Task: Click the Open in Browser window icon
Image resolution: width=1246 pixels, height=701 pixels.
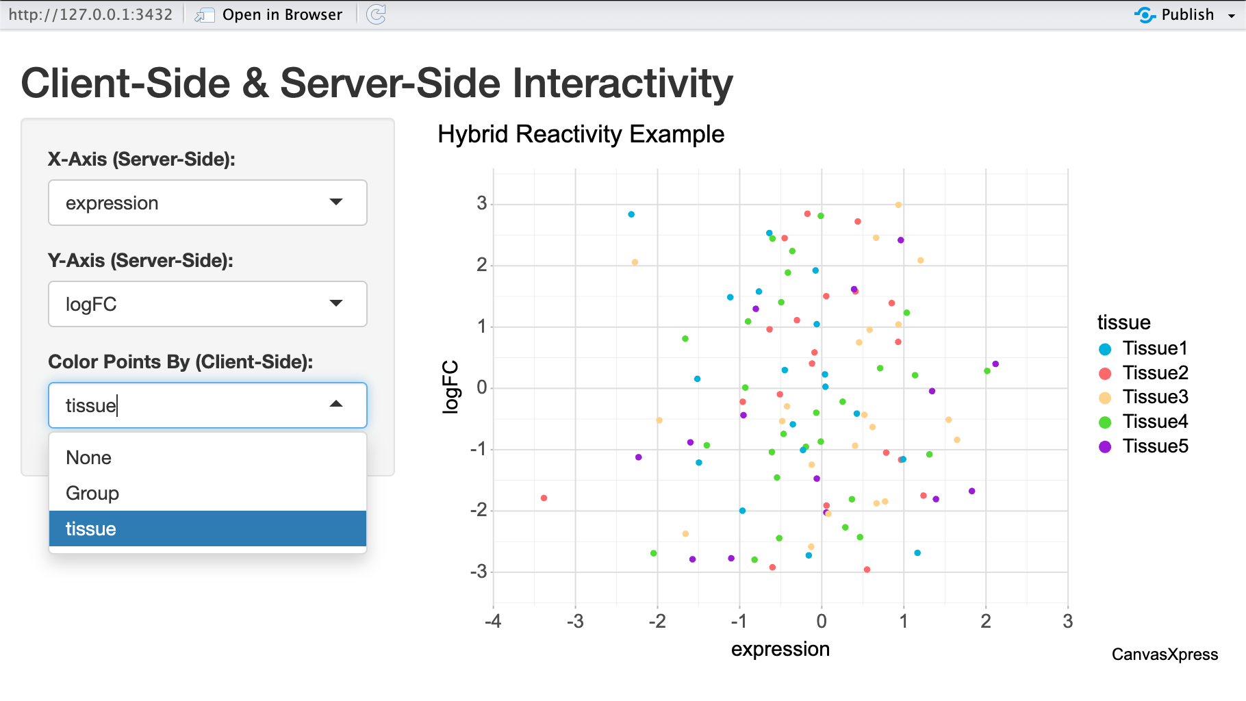Action: point(204,15)
